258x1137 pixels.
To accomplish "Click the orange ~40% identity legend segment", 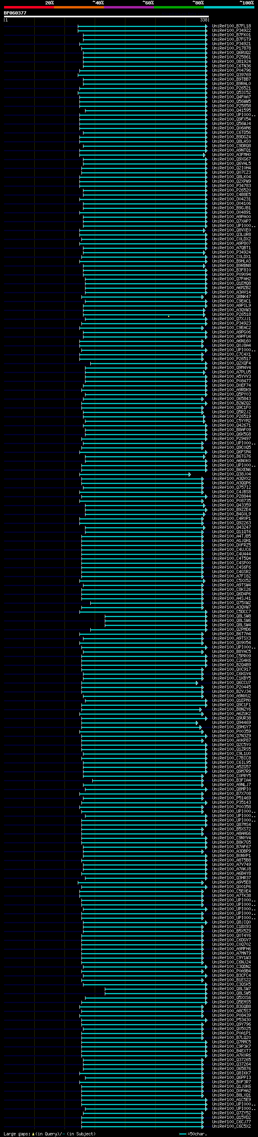I will 79,7.
